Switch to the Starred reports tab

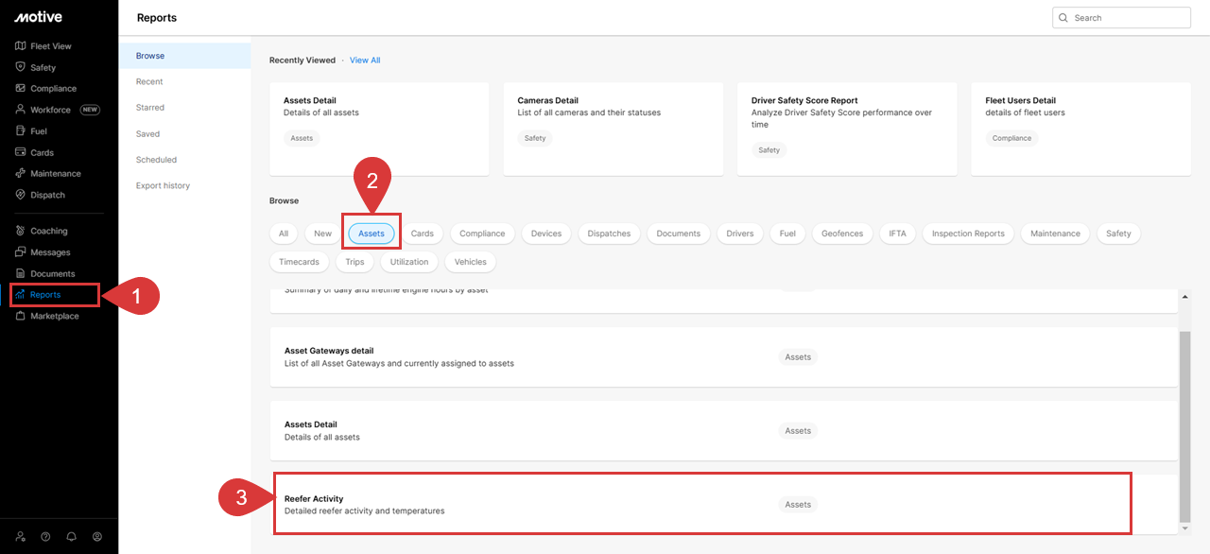(x=150, y=108)
